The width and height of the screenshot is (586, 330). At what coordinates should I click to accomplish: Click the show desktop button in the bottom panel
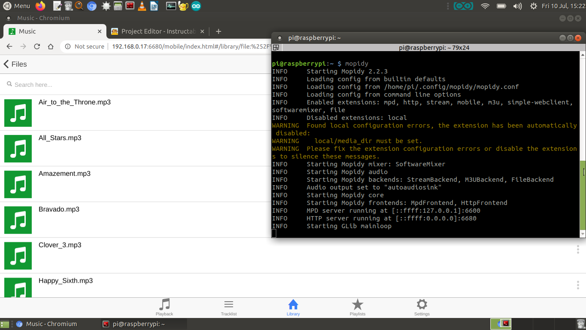[5, 324]
